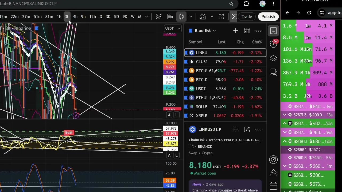The width and height of the screenshot is (342, 192).
Task: Open the target icon in right sidebar
Action: [273, 159]
